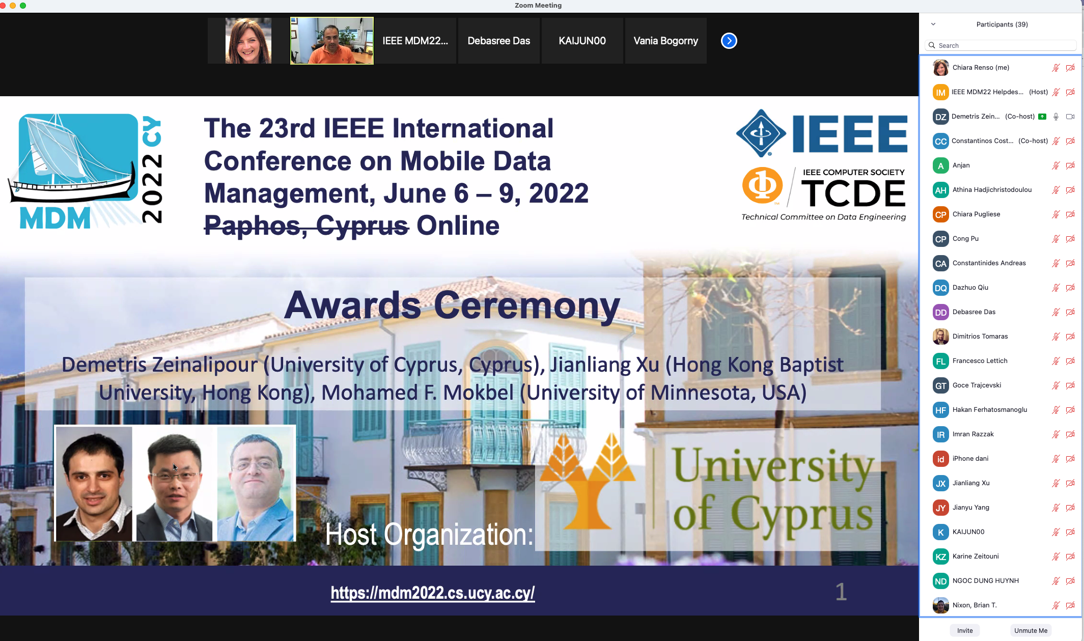This screenshot has width=1084, height=641.
Task: Select participant Francesco Lettich
Action: pos(1000,361)
